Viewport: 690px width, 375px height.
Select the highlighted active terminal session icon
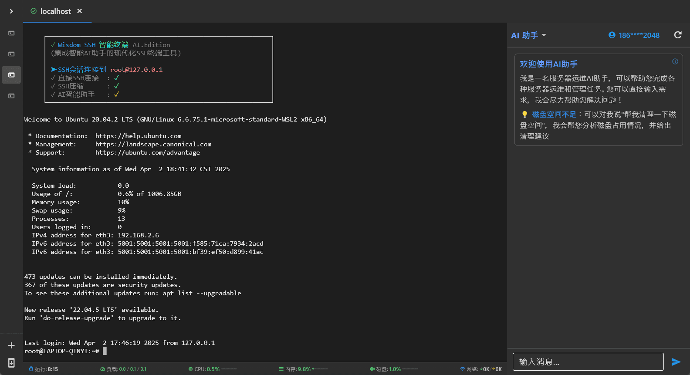11,75
